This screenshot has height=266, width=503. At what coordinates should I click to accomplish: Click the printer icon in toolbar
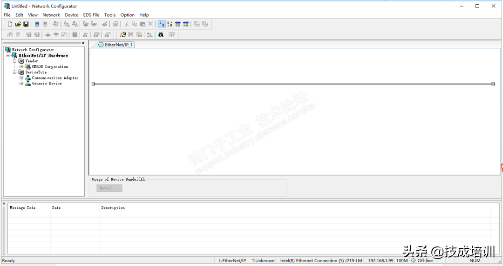116,24
